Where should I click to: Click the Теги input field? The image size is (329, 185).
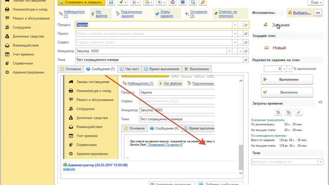[284, 162]
